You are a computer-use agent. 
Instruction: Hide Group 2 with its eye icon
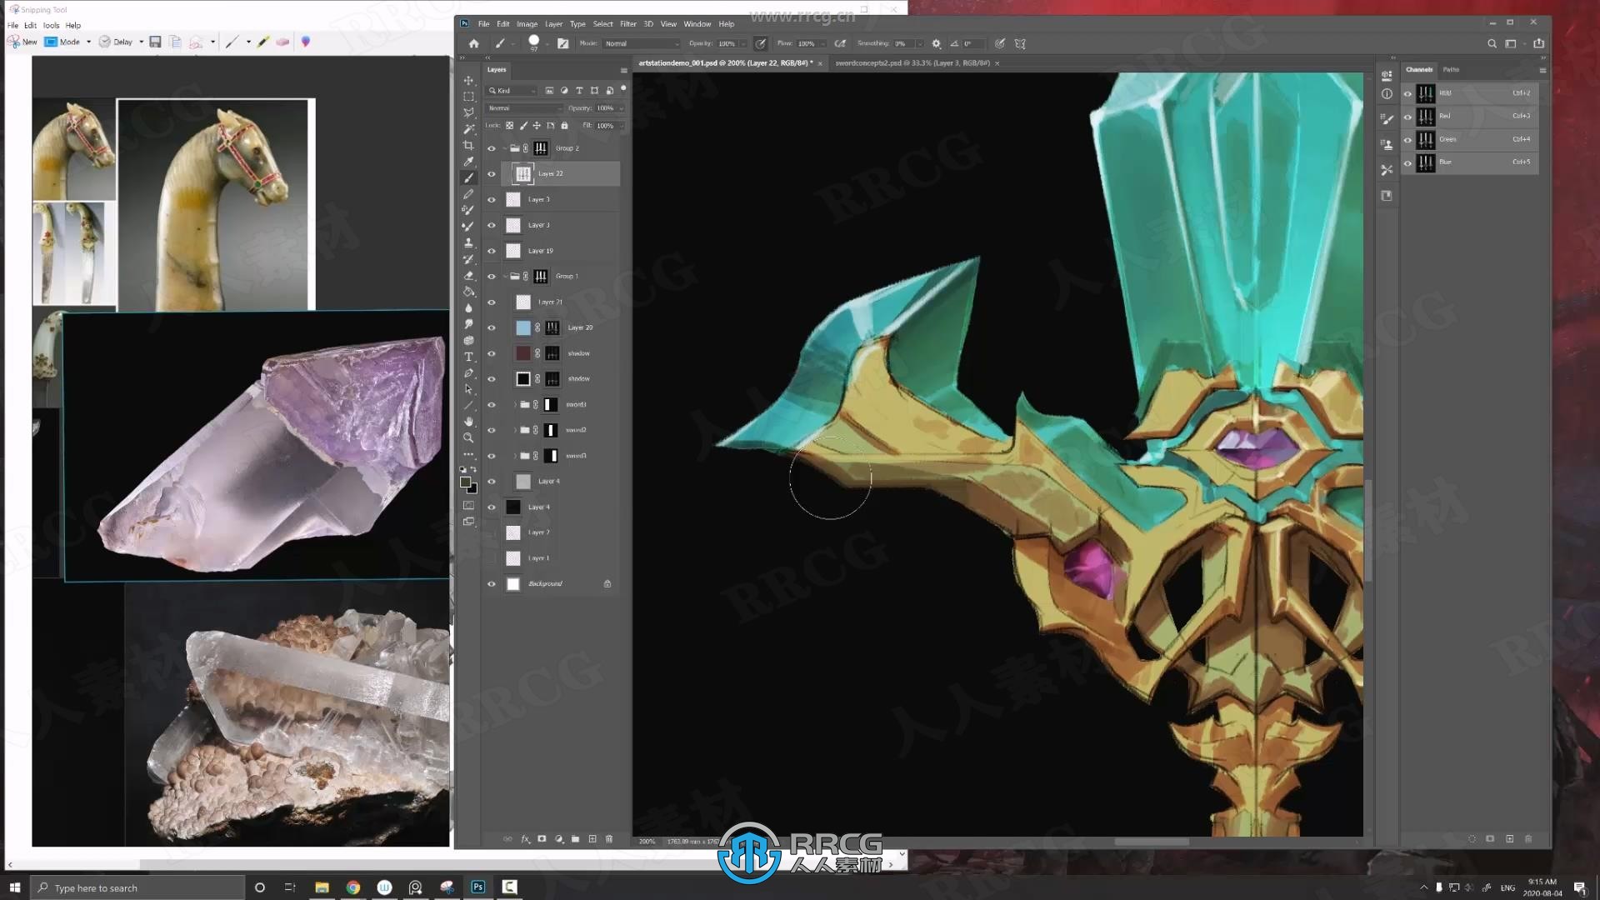coord(492,148)
